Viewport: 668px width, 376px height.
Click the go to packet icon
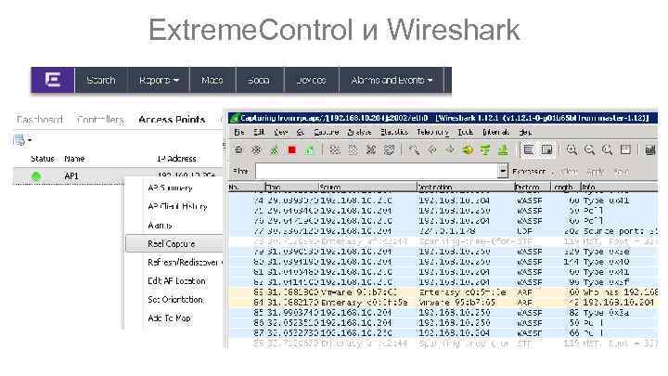(x=468, y=150)
